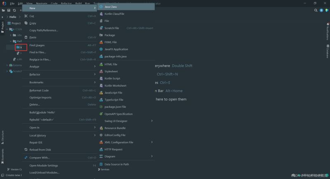The width and height of the screenshot is (330, 179).
Task: Click the Paste clipboard icon
Action: tap(26, 37)
